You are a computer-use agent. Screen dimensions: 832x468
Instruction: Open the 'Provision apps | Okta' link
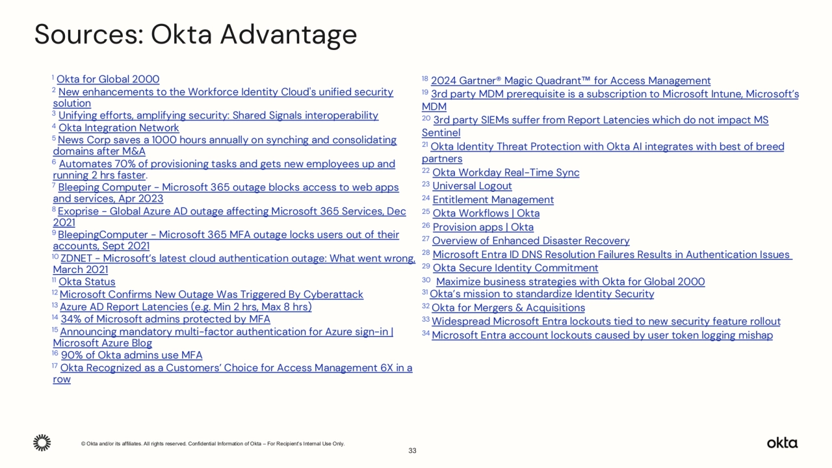483,227
